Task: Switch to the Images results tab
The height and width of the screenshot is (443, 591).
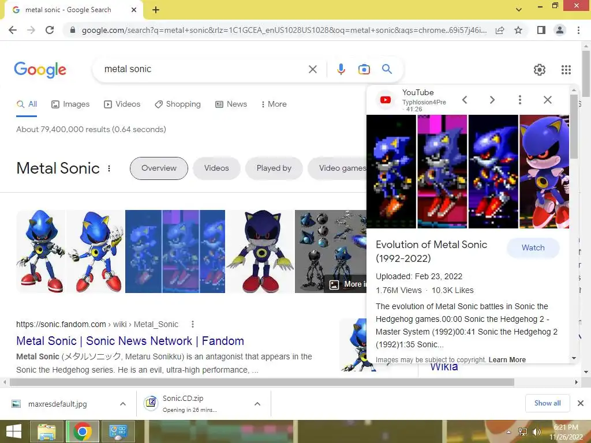Action: click(x=70, y=104)
